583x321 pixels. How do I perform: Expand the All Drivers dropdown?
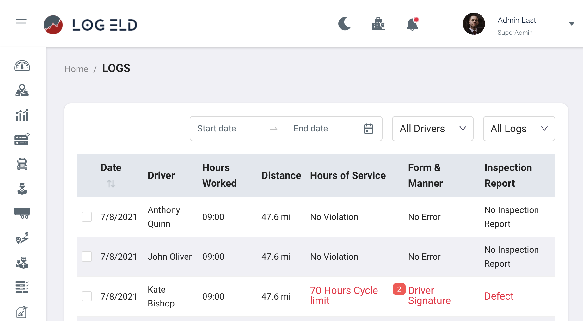[433, 129]
